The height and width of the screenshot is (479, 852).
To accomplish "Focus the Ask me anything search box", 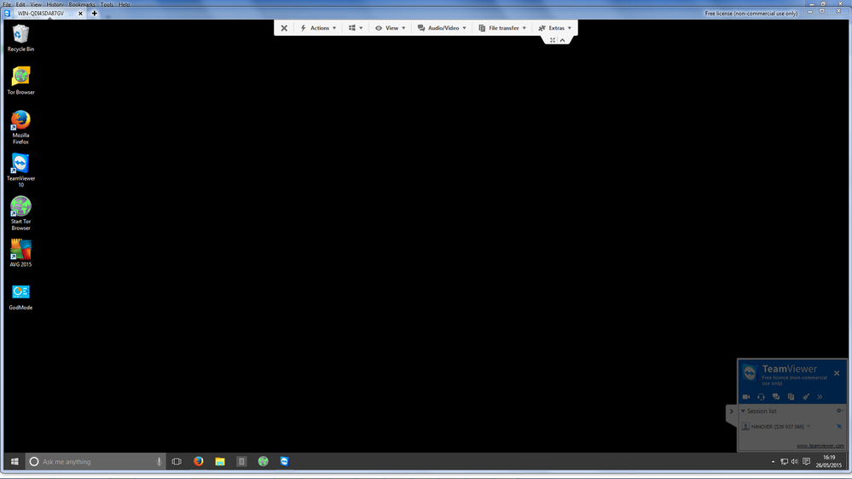I will coord(96,462).
